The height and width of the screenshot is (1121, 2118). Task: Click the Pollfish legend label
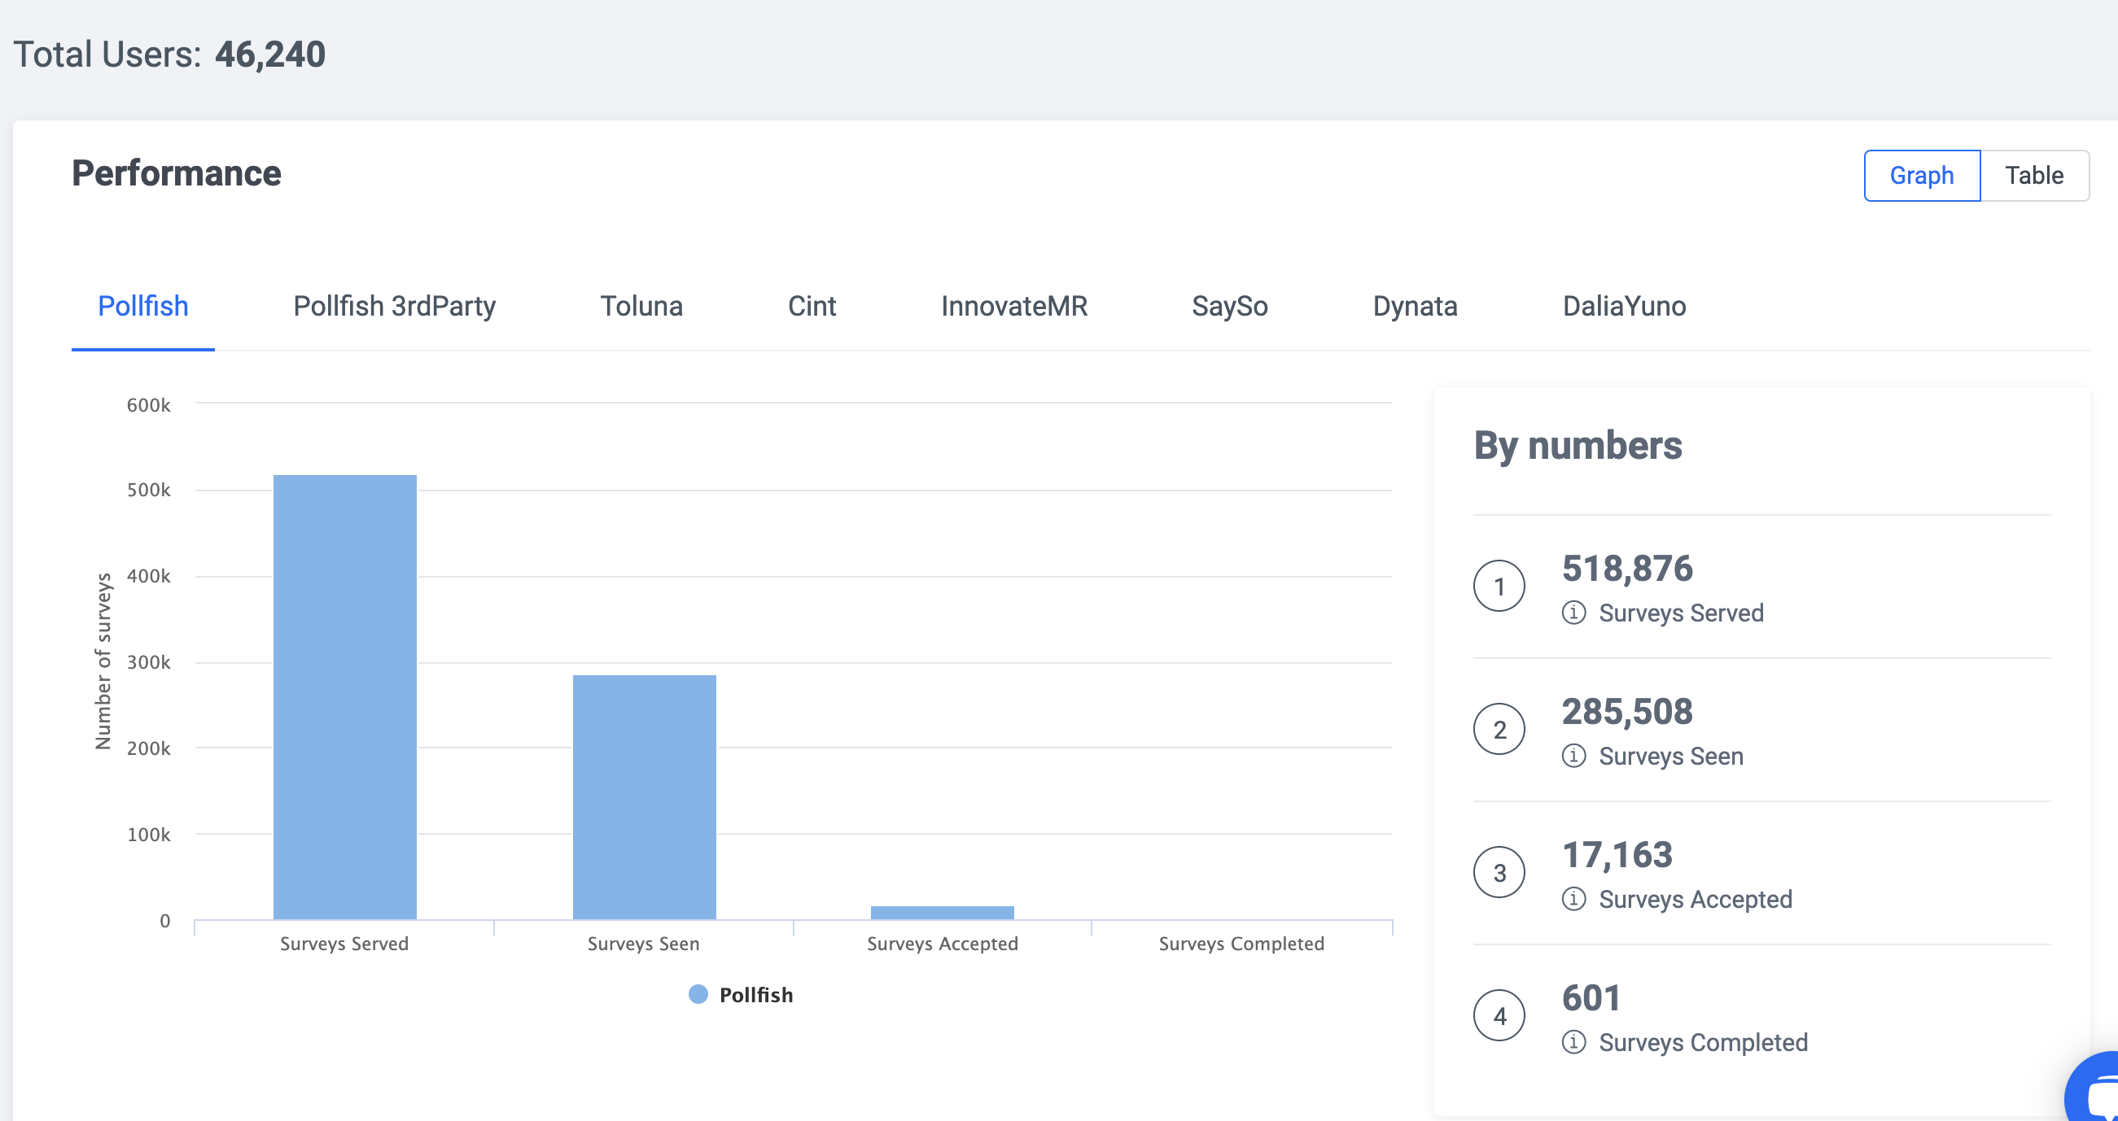[x=756, y=994]
